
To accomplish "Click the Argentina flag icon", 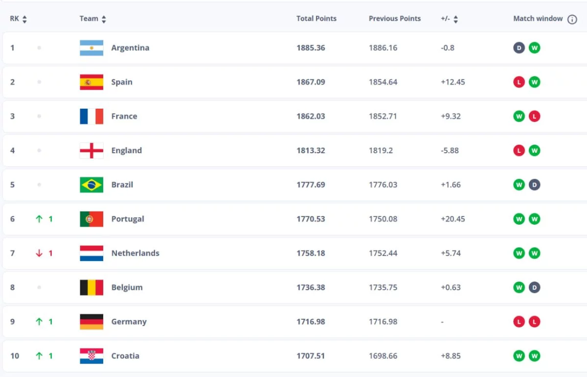I will (91, 48).
